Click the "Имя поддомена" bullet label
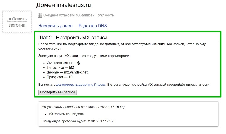The width and height of the screenshot is (226, 134). pos(59,63)
